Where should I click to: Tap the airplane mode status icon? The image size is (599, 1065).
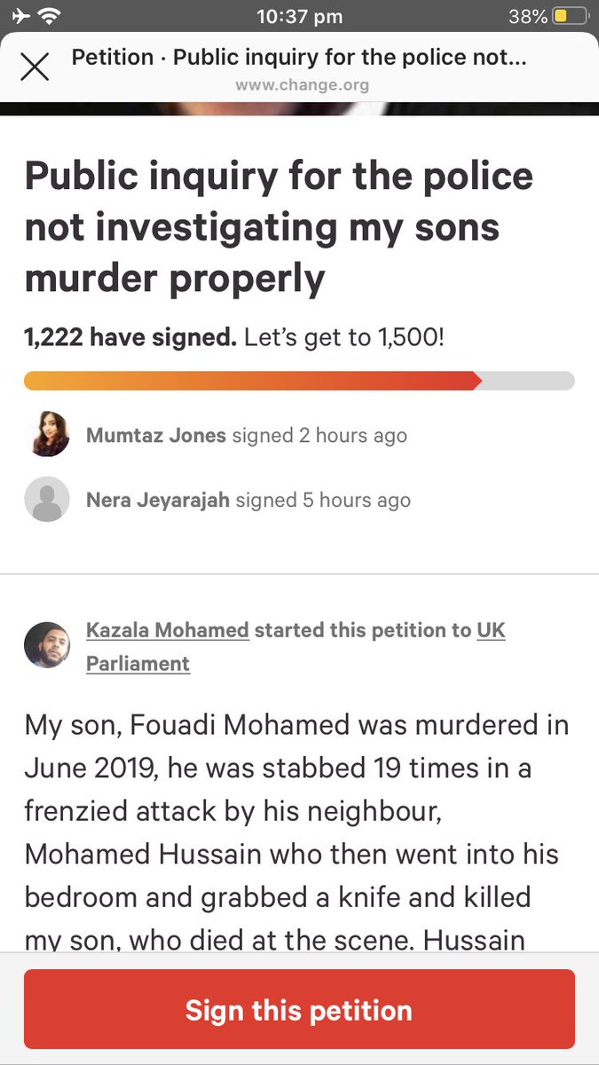click(x=19, y=16)
